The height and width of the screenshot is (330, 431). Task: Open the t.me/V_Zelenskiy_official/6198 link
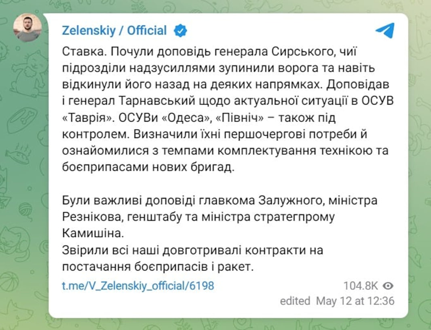[138, 286]
